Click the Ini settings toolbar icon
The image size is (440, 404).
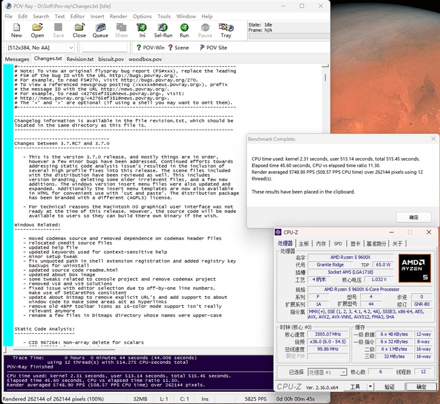[142, 30]
